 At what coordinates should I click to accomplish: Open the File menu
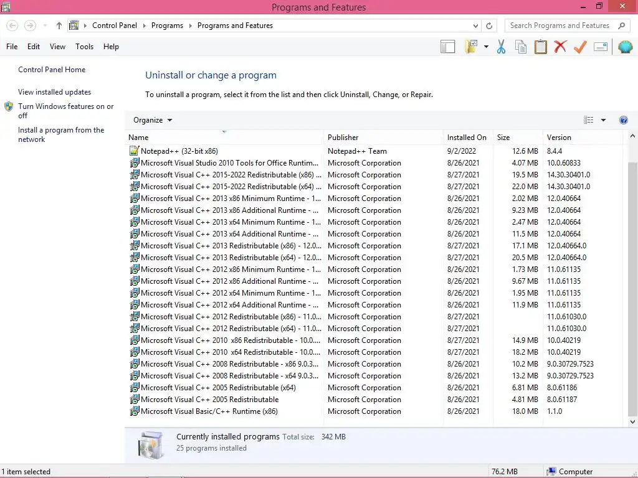point(12,47)
